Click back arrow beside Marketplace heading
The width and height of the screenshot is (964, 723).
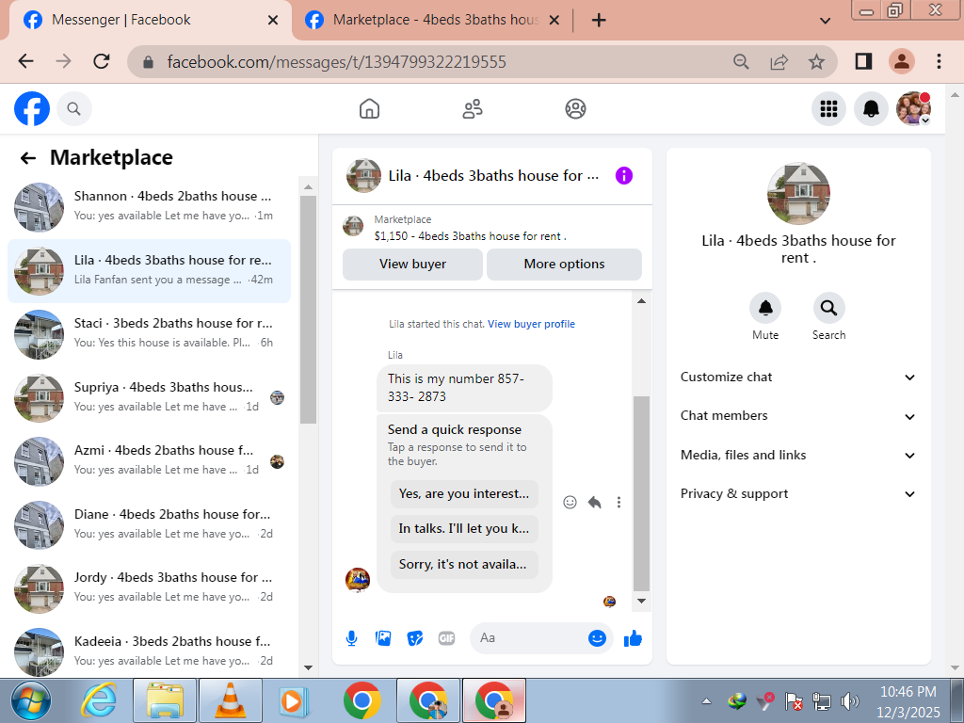coord(28,158)
